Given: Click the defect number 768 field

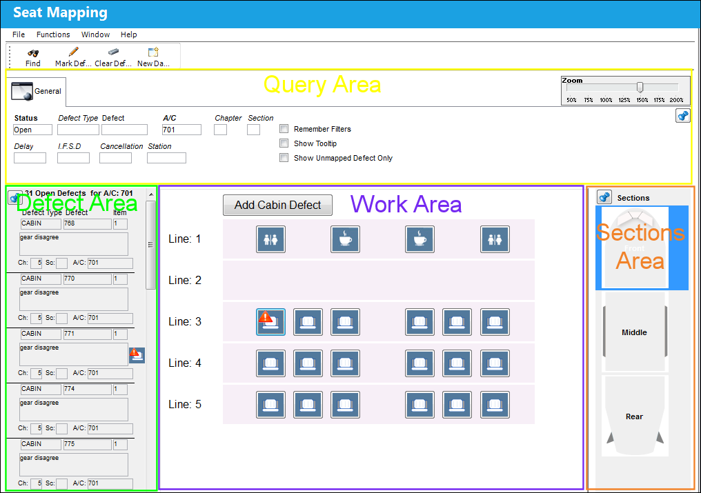Looking at the screenshot, I should click(87, 223).
